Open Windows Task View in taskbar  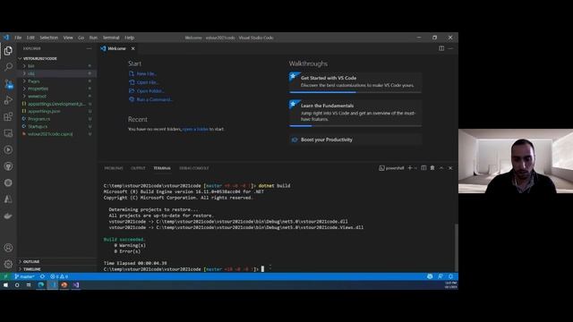(x=29, y=284)
